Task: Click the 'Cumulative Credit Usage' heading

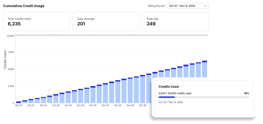Action: coord(24,6)
